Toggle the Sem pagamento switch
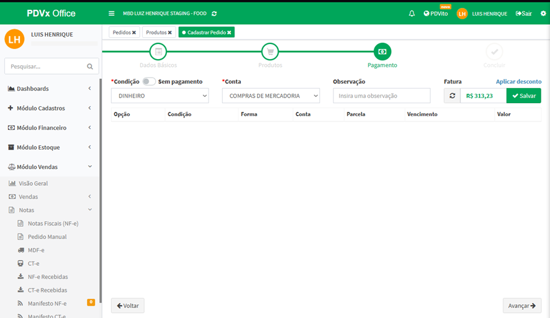The image size is (550, 318). click(148, 81)
